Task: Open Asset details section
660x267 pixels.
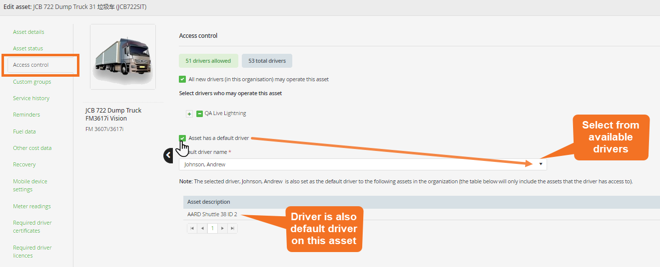Action: [x=28, y=32]
